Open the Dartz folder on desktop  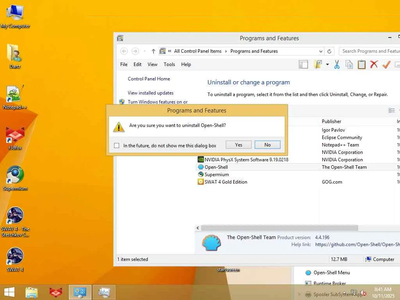click(x=15, y=56)
